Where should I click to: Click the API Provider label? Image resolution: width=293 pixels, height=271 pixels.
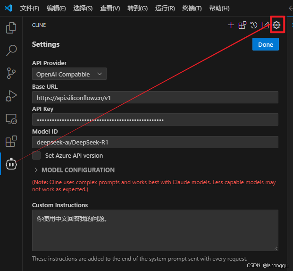click(50, 63)
